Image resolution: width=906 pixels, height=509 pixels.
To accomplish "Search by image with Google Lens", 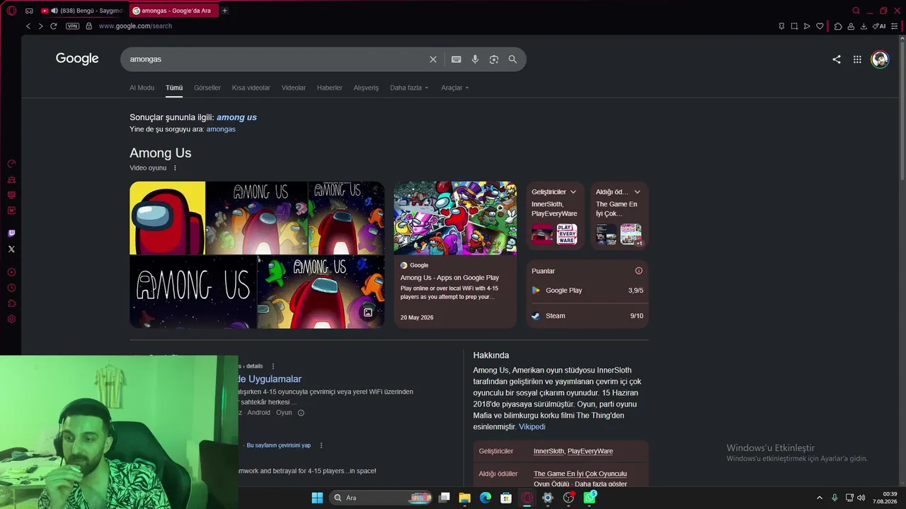I will 494,59.
